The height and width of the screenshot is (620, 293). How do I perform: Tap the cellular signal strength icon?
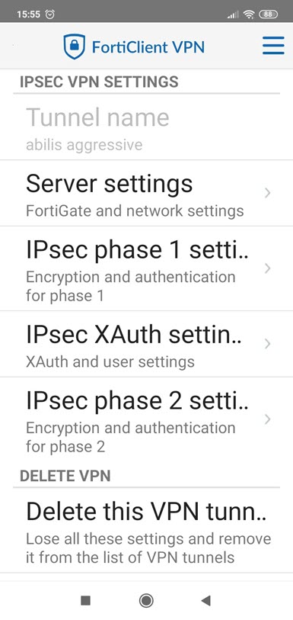(x=233, y=14)
